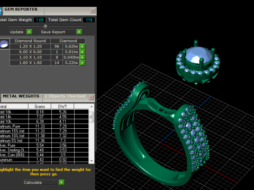The width and height of the screenshot is (254, 190).
Task: Click the 0.62tw weight cell
Action: pos(71,46)
